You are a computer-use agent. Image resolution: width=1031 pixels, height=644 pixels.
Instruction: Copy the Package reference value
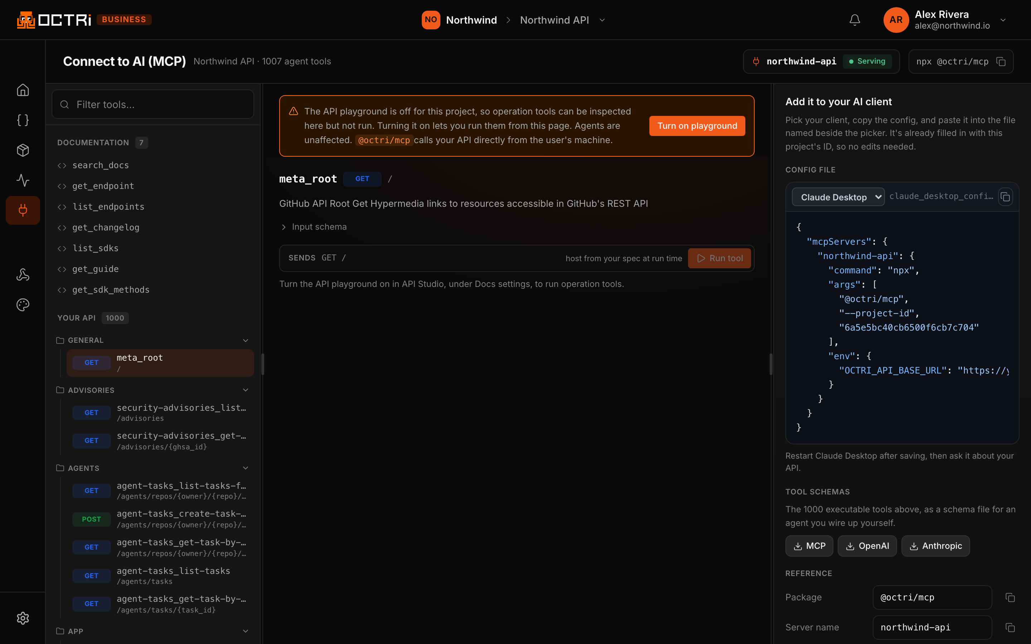point(1010,597)
